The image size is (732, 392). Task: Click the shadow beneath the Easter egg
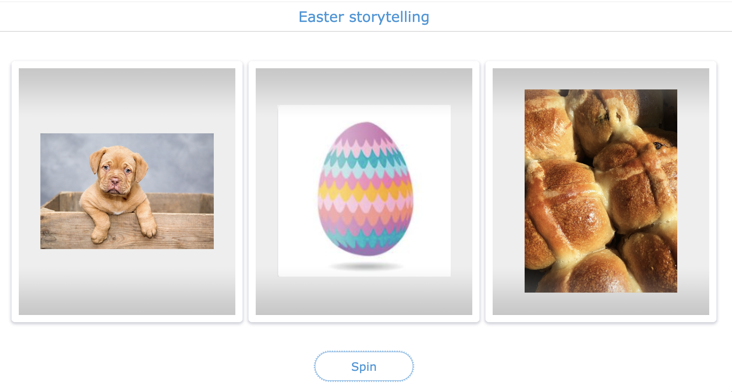(365, 265)
